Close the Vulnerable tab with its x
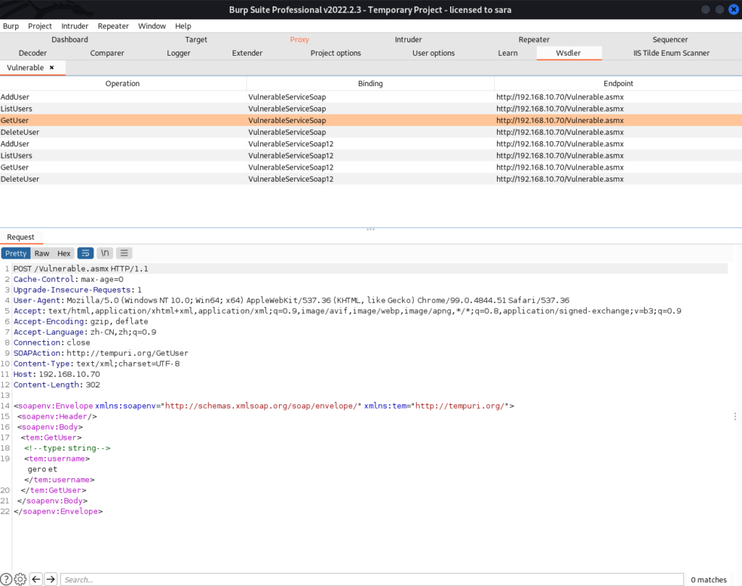Screen dimensions: 742x586 (x=51, y=67)
